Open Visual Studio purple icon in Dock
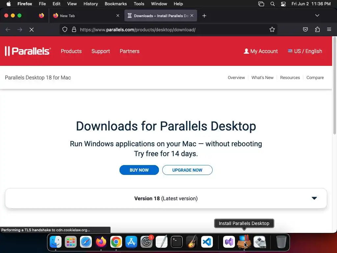Screen dimensions: 337x253 229,242
